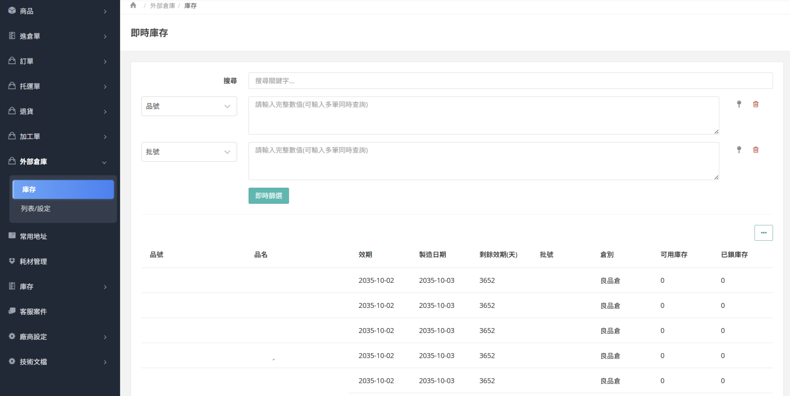Open 常用地址 in the sidebar
This screenshot has height=396, width=790.
pyautogui.click(x=33, y=236)
